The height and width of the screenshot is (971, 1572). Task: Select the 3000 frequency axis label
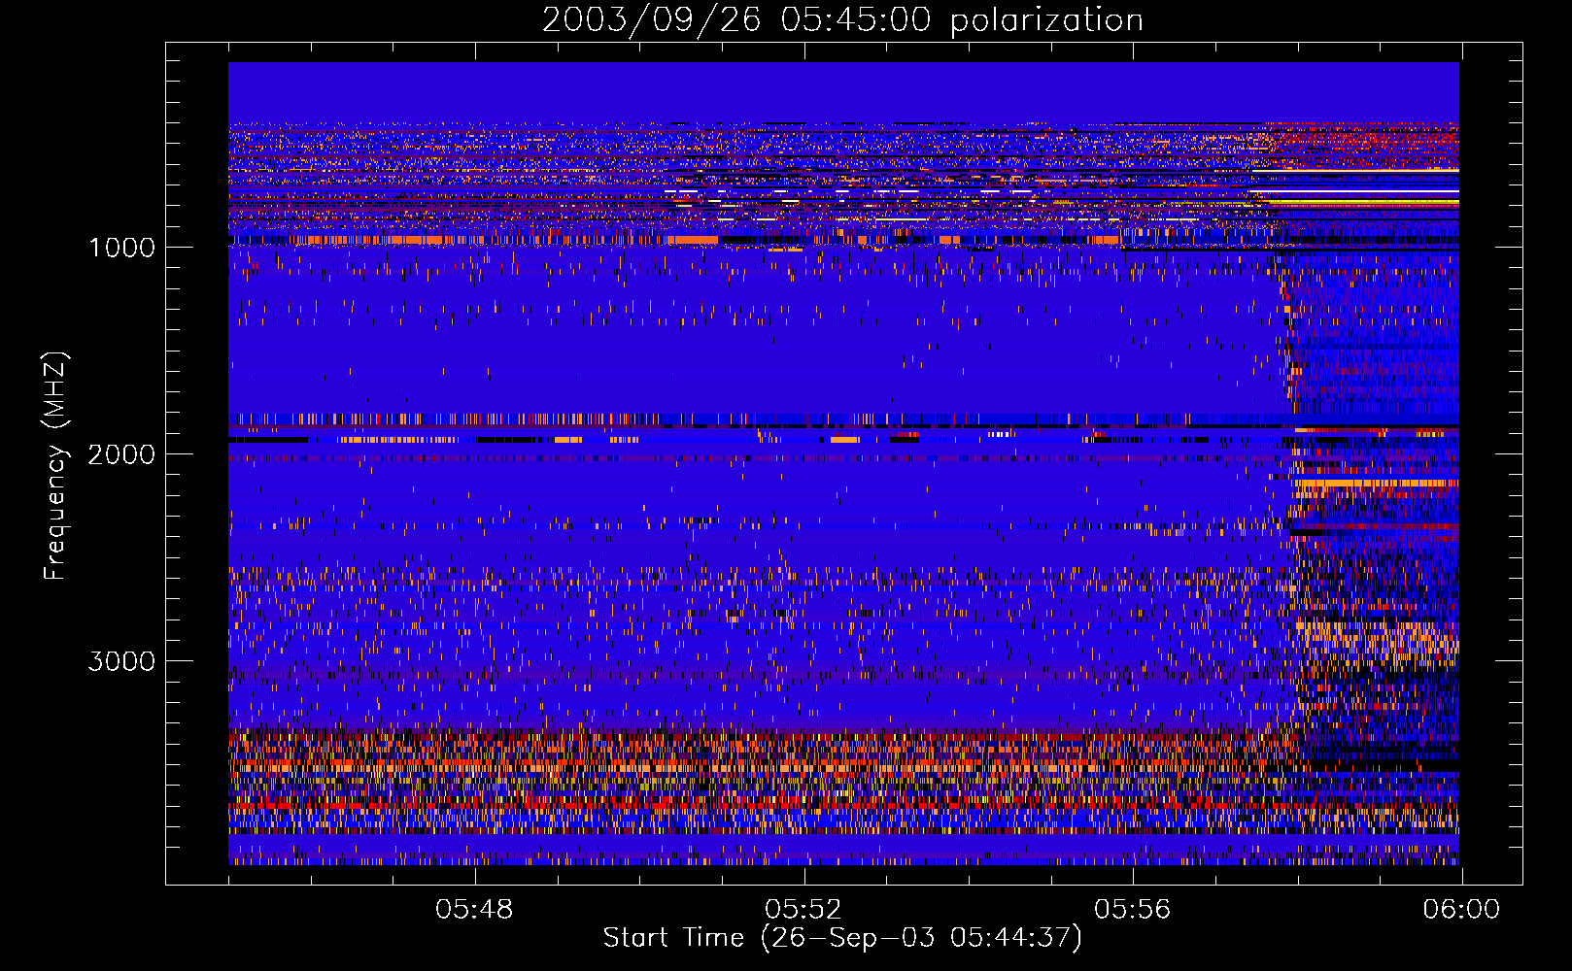121,661
